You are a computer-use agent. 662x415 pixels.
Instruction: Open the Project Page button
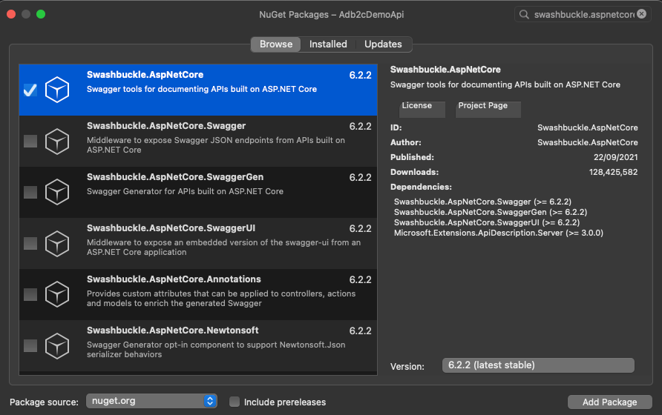point(488,109)
